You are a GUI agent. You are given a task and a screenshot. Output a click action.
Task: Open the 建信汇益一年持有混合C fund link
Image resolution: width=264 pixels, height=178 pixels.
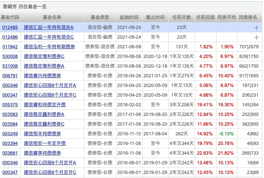point(49,37)
